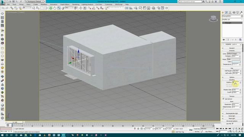Click the Align tool icon
This screenshot has height=137, width=244.
(131, 8)
